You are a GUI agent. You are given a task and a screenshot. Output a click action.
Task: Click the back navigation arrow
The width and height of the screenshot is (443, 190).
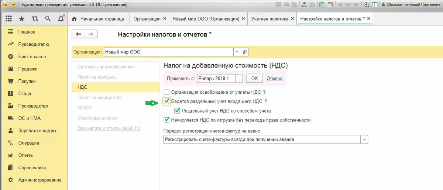tap(78, 34)
